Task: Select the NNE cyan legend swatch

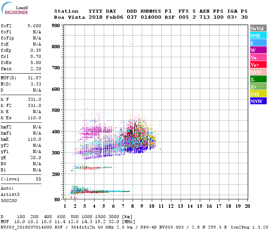Action: 258,36
